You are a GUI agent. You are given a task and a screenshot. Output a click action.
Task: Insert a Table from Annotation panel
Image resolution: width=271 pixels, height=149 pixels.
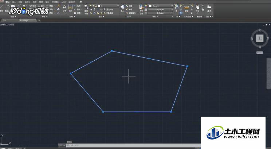click(77, 13)
